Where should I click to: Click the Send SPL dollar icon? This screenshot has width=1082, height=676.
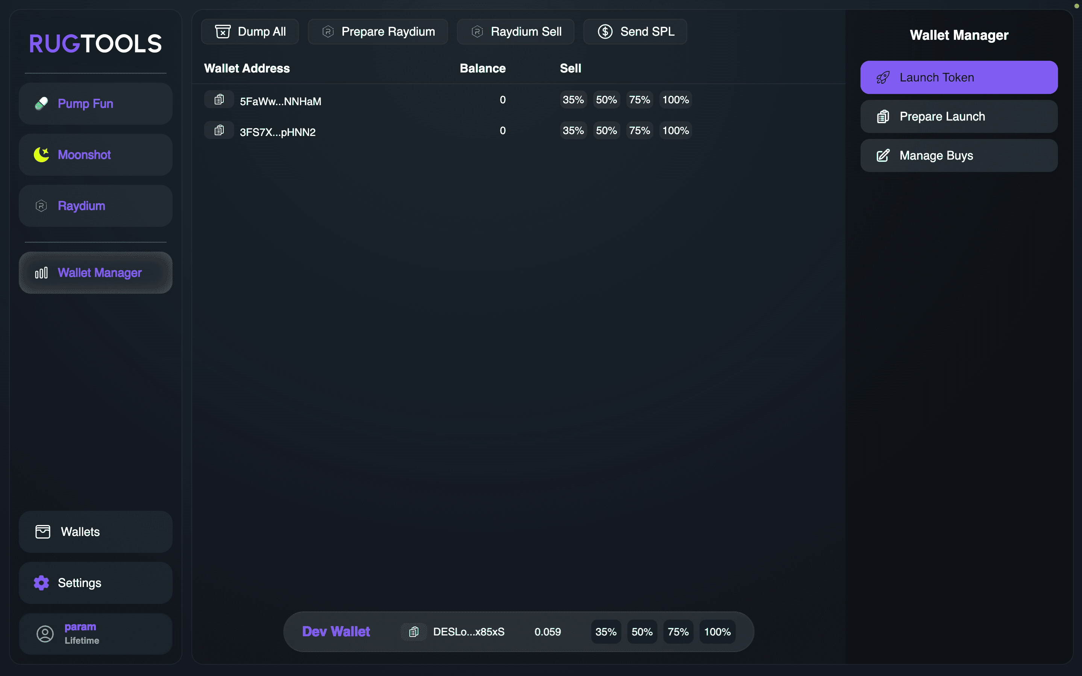point(605,31)
